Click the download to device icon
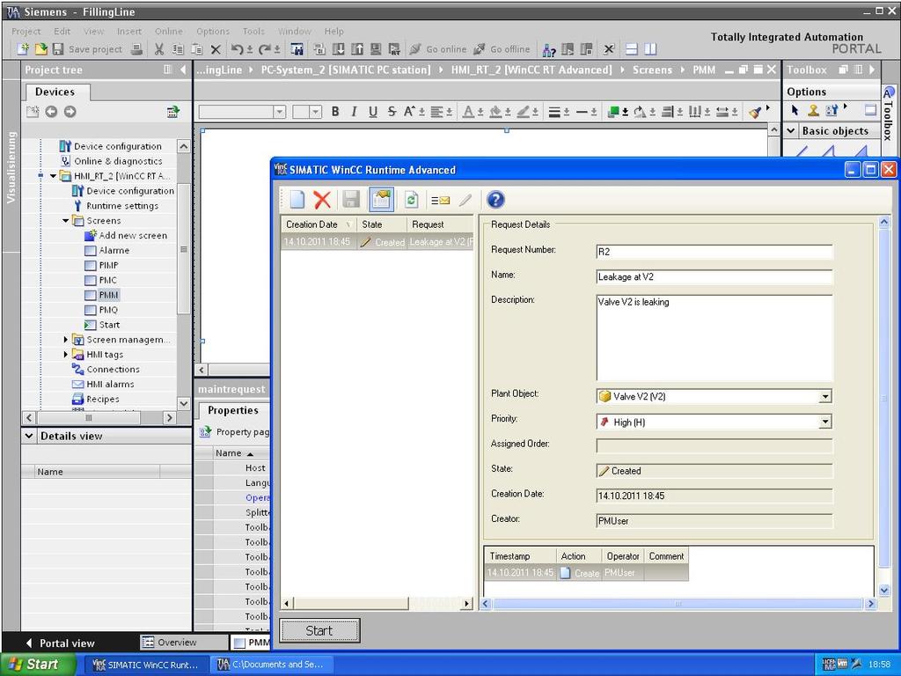 [x=339, y=49]
